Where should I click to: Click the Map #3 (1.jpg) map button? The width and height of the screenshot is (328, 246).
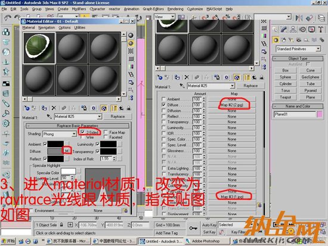click(x=232, y=197)
